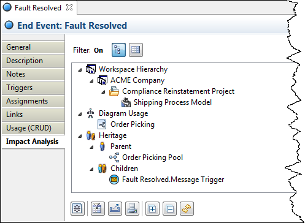Image resolution: width=305 pixels, height=223 pixels.
Task: Open the filter settings icon in bottom toolbar
Action: 98,208
